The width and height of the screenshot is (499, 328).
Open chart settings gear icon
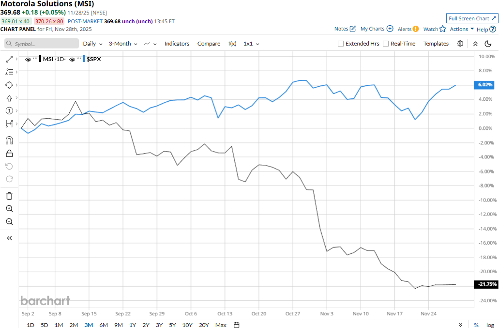[460, 44]
